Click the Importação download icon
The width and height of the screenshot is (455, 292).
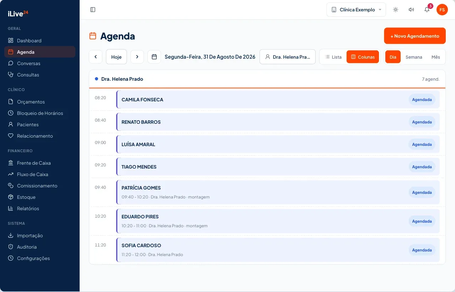(x=11, y=235)
